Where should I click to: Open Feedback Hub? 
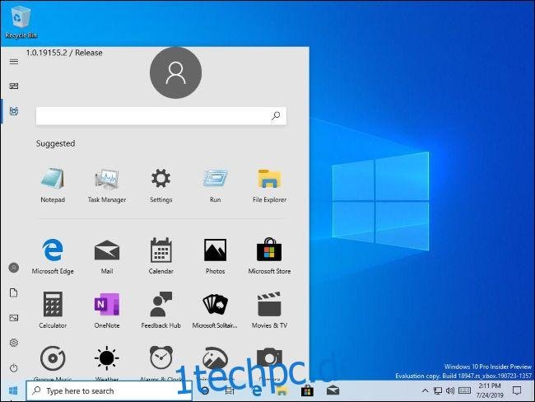pos(161,310)
